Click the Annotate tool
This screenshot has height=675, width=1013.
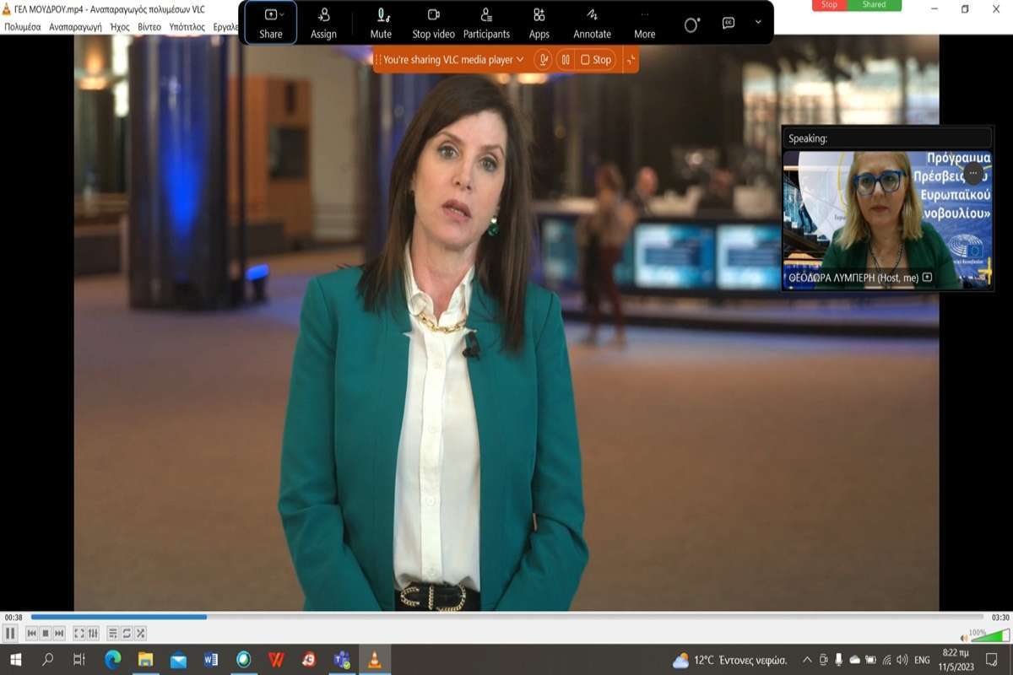(592, 23)
